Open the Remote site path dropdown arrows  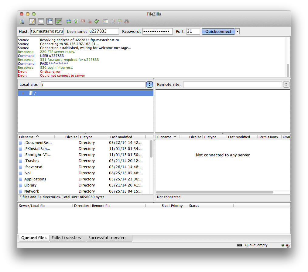[x=286, y=85]
